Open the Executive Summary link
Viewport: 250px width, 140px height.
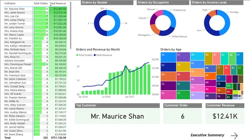pyautogui.click(x=207, y=135)
